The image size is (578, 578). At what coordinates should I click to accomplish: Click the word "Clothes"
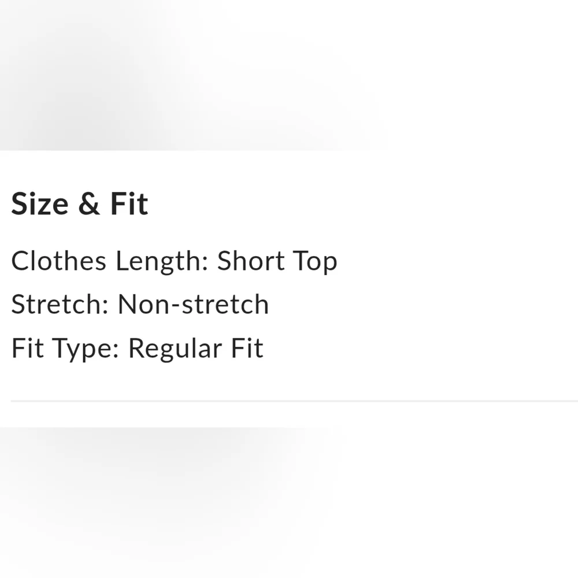[59, 261]
